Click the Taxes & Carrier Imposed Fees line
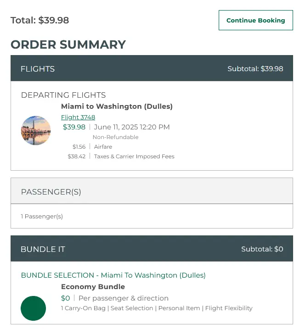300x329 pixels. [134, 156]
